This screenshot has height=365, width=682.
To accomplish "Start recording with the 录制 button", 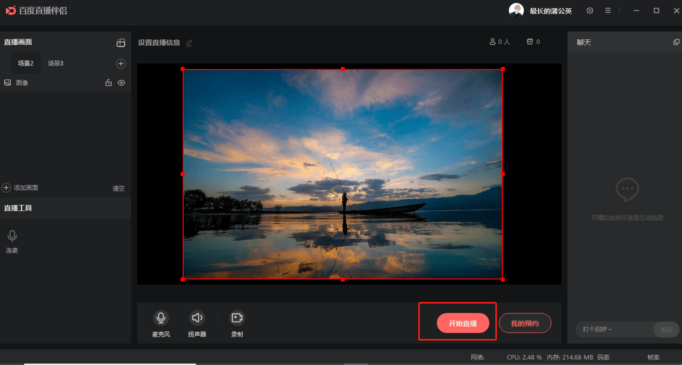I will coord(237,317).
